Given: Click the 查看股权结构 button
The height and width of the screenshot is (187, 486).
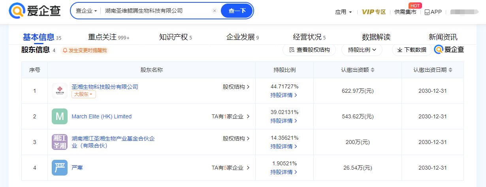Looking at the screenshot, I should (309, 50).
